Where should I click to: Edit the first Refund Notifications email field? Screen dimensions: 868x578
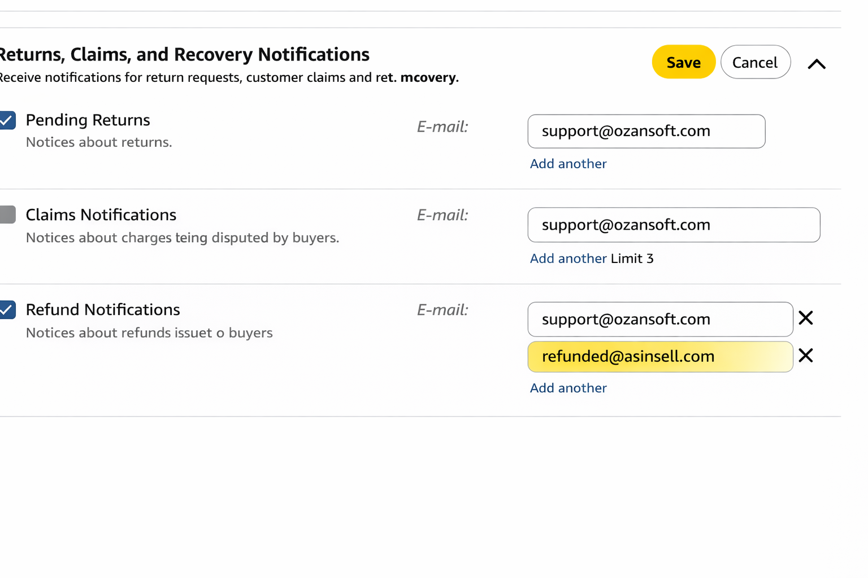[x=660, y=319]
